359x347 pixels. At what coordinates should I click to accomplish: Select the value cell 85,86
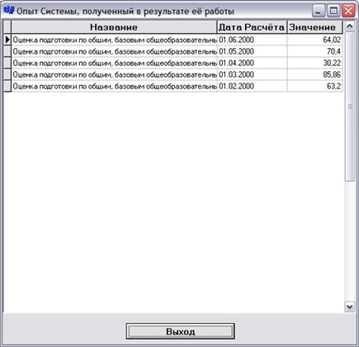[x=314, y=74]
